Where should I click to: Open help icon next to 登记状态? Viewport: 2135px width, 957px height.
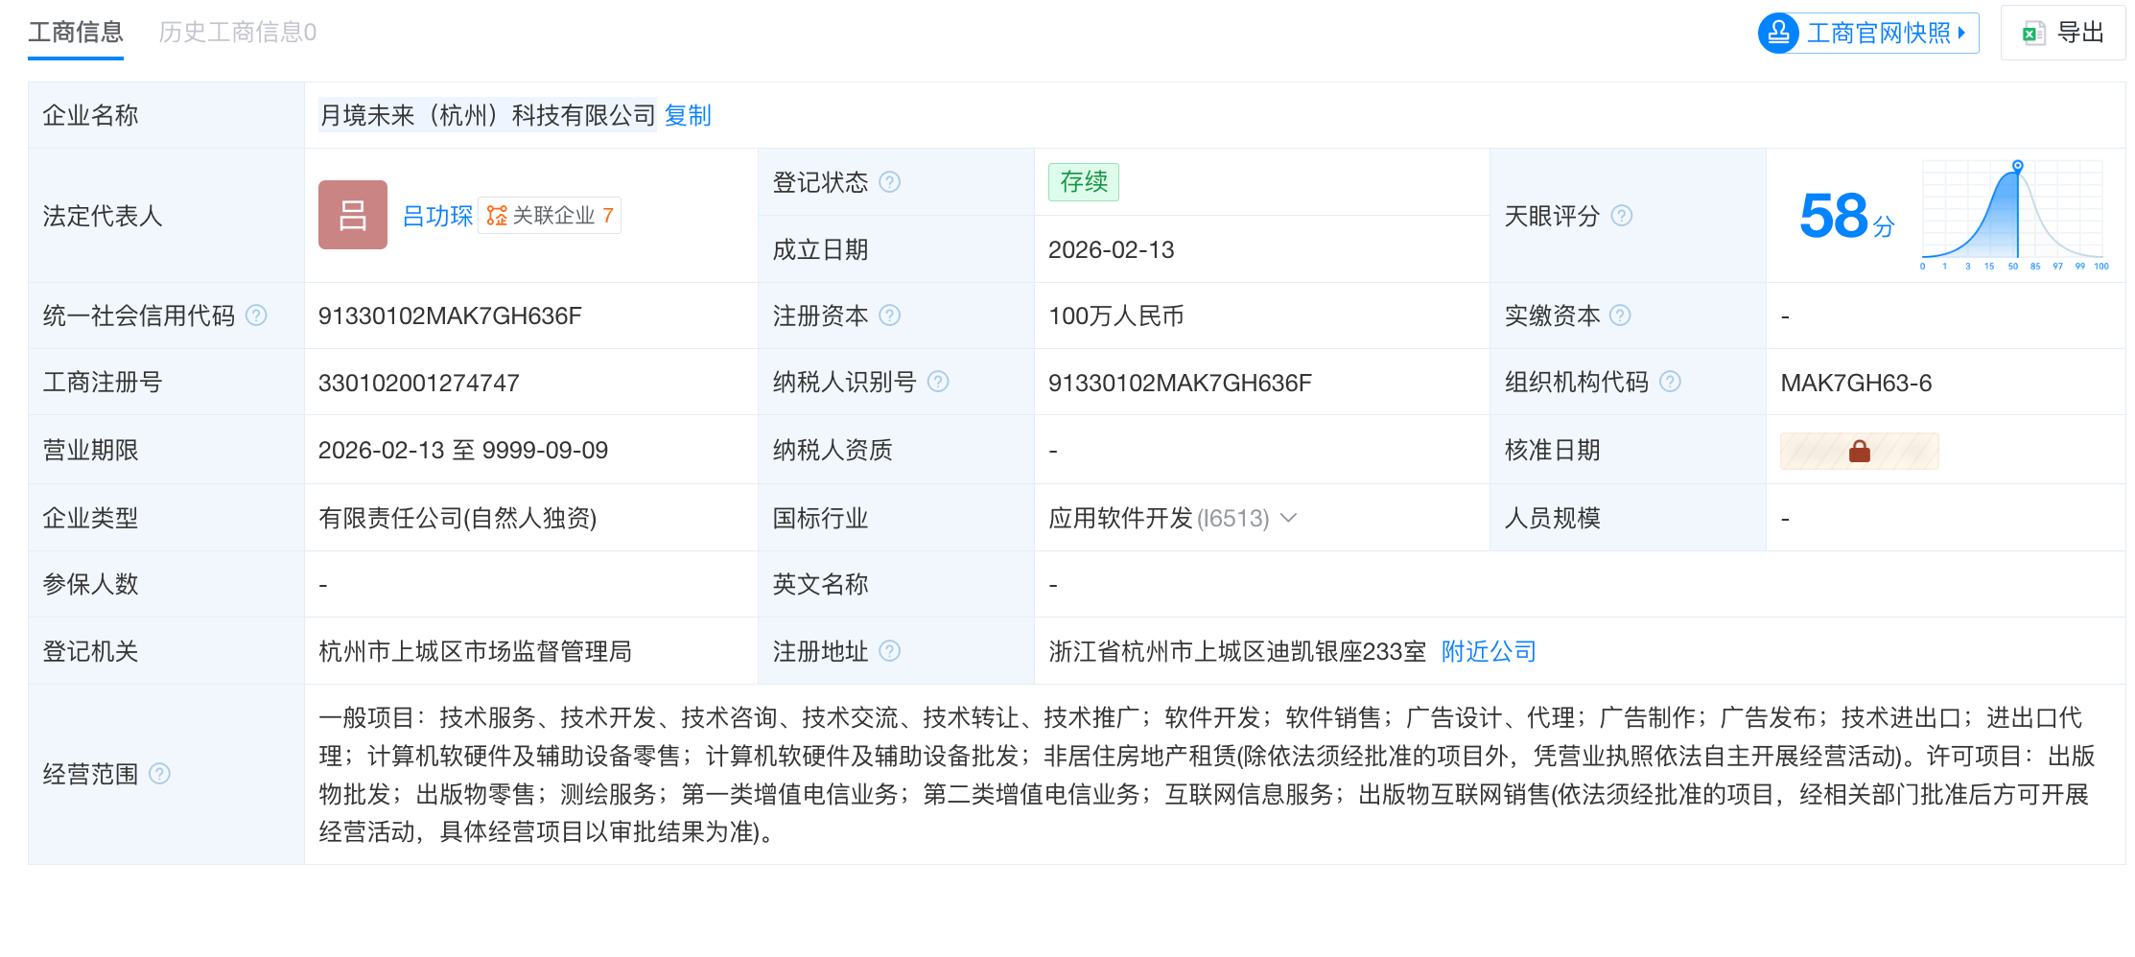(x=890, y=182)
